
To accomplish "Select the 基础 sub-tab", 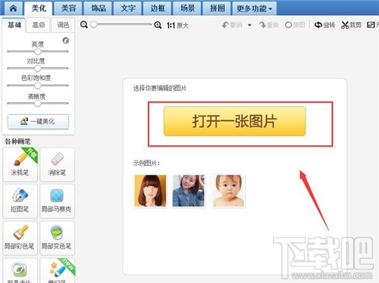I will (x=14, y=25).
